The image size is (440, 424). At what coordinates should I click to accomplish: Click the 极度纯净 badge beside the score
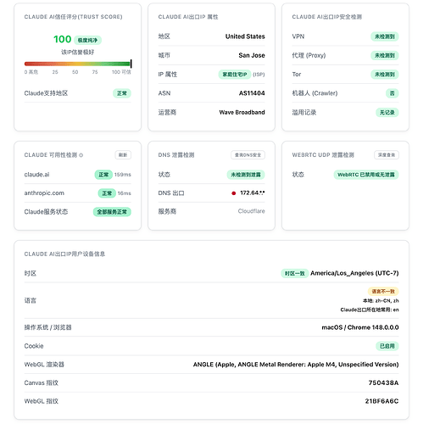click(87, 40)
